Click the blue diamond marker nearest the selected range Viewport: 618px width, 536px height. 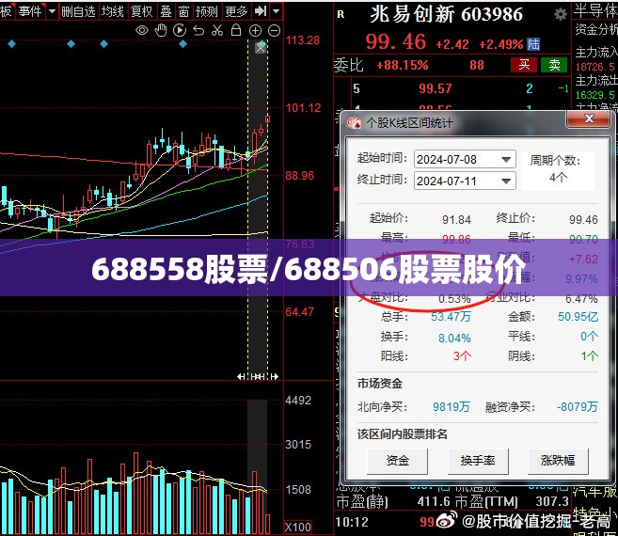182,44
